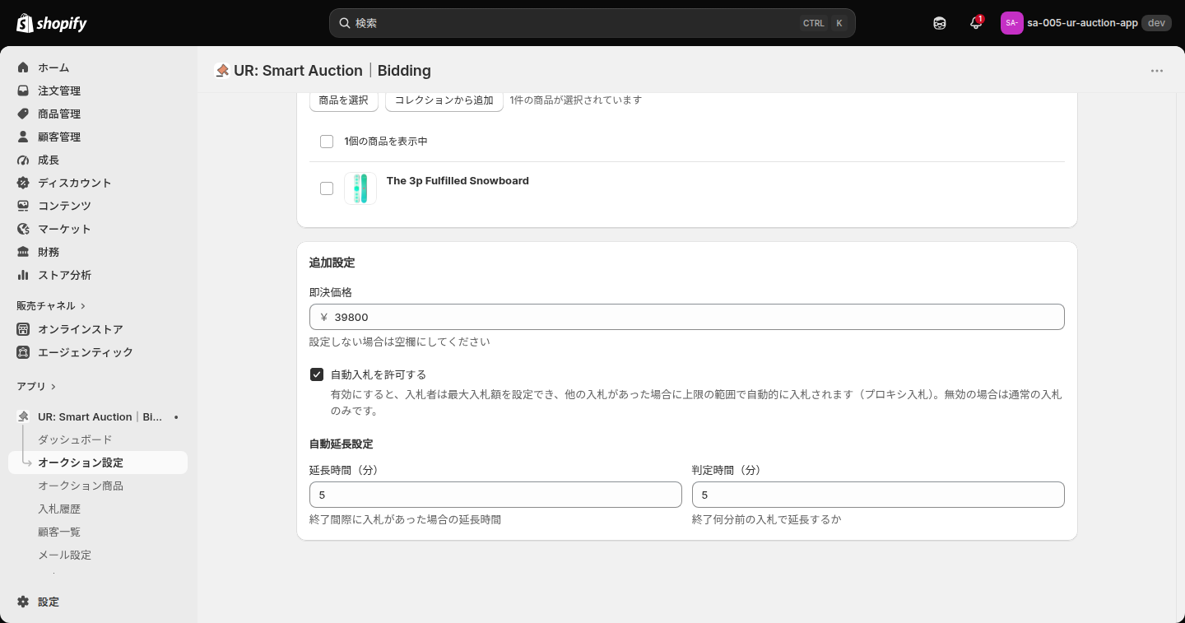Viewport: 1185px width, 623px height.
Task: Open UR: Smart Auction app in sidebar
Action: click(98, 417)
